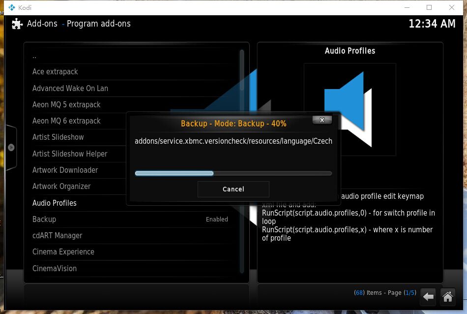The height and width of the screenshot is (314, 467).
Task: Select cdART Manager add-on
Action: pyautogui.click(x=57, y=236)
